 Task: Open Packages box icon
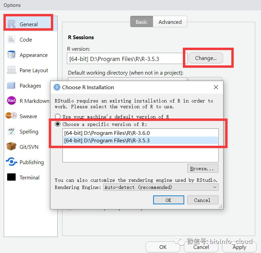click(x=11, y=85)
